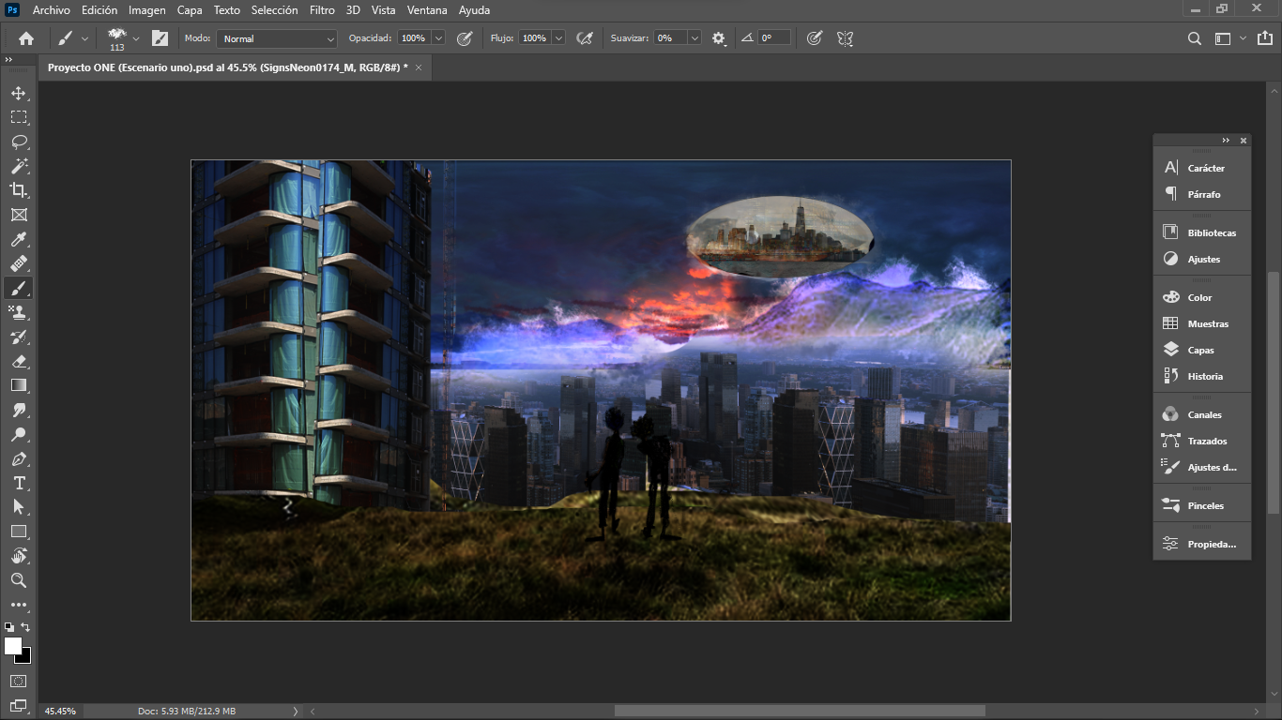Open the Suavizar slider dropdown arrow
The height and width of the screenshot is (720, 1282).
(x=694, y=38)
